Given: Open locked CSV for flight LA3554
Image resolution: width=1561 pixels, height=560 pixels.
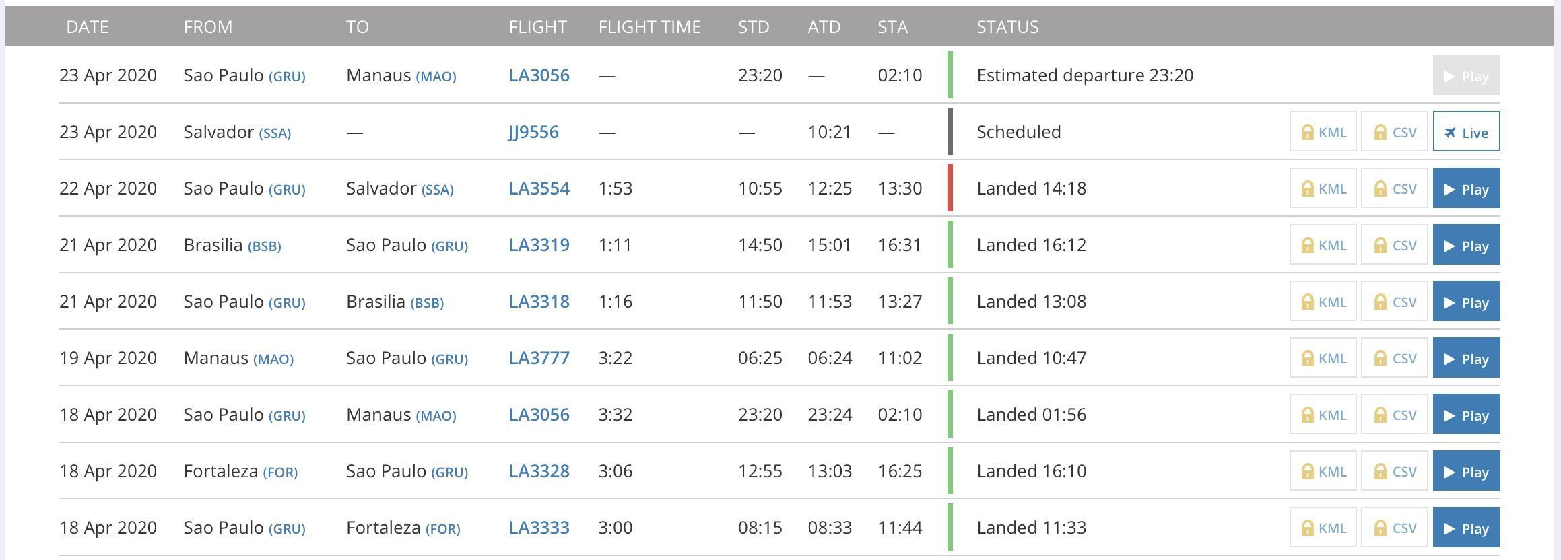Looking at the screenshot, I should 1394,188.
